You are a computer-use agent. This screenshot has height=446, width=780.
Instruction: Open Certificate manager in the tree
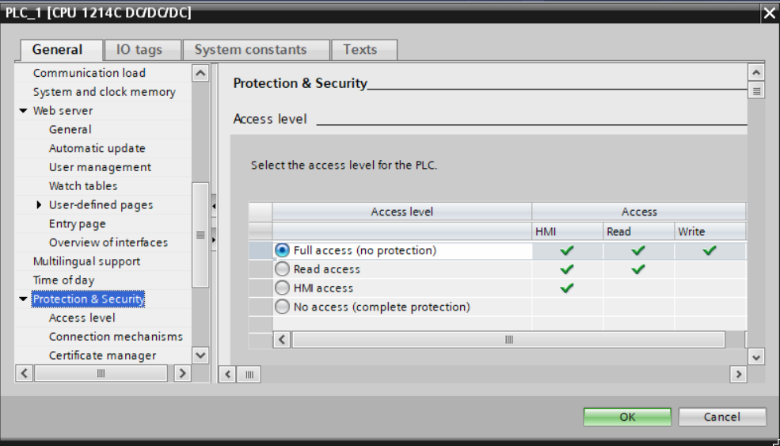(102, 356)
